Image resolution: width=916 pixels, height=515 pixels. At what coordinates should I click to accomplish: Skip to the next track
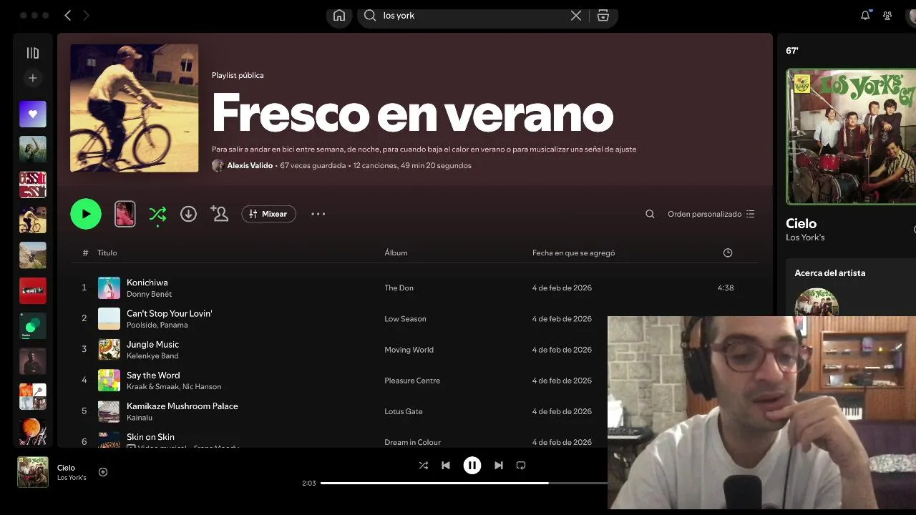pos(499,465)
